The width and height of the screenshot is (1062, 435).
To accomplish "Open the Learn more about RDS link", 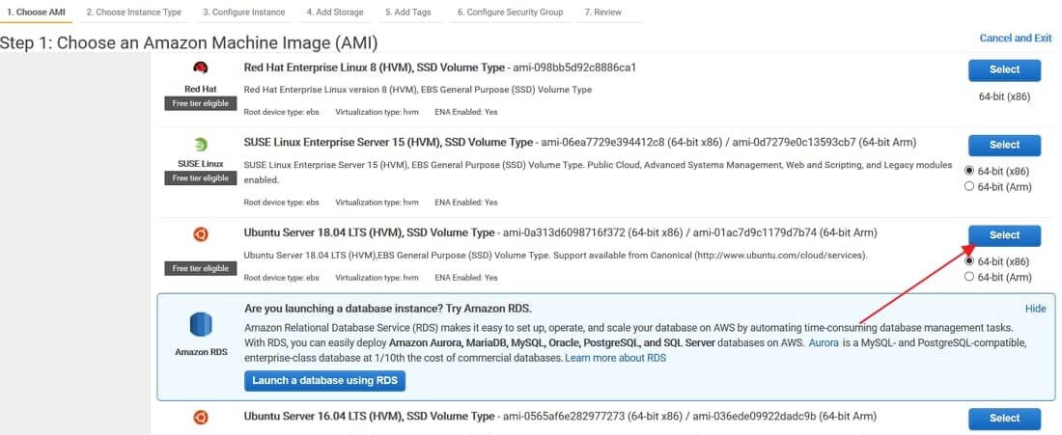I will (x=615, y=358).
